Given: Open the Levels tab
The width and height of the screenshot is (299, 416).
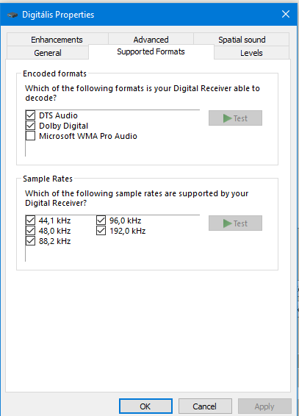Looking at the screenshot, I should 251,53.
